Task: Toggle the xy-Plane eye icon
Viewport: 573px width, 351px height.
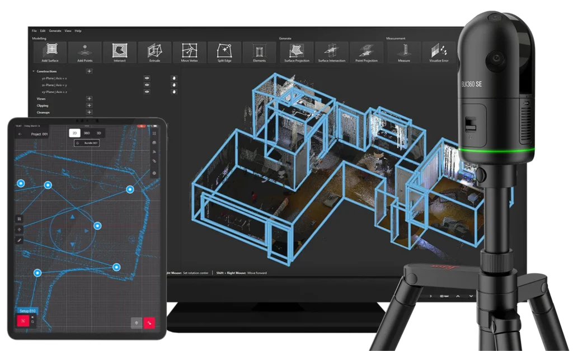Action: [x=147, y=92]
